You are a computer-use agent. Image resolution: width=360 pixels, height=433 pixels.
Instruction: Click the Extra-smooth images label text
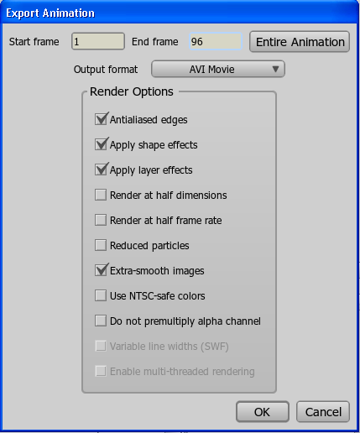[x=157, y=271]
